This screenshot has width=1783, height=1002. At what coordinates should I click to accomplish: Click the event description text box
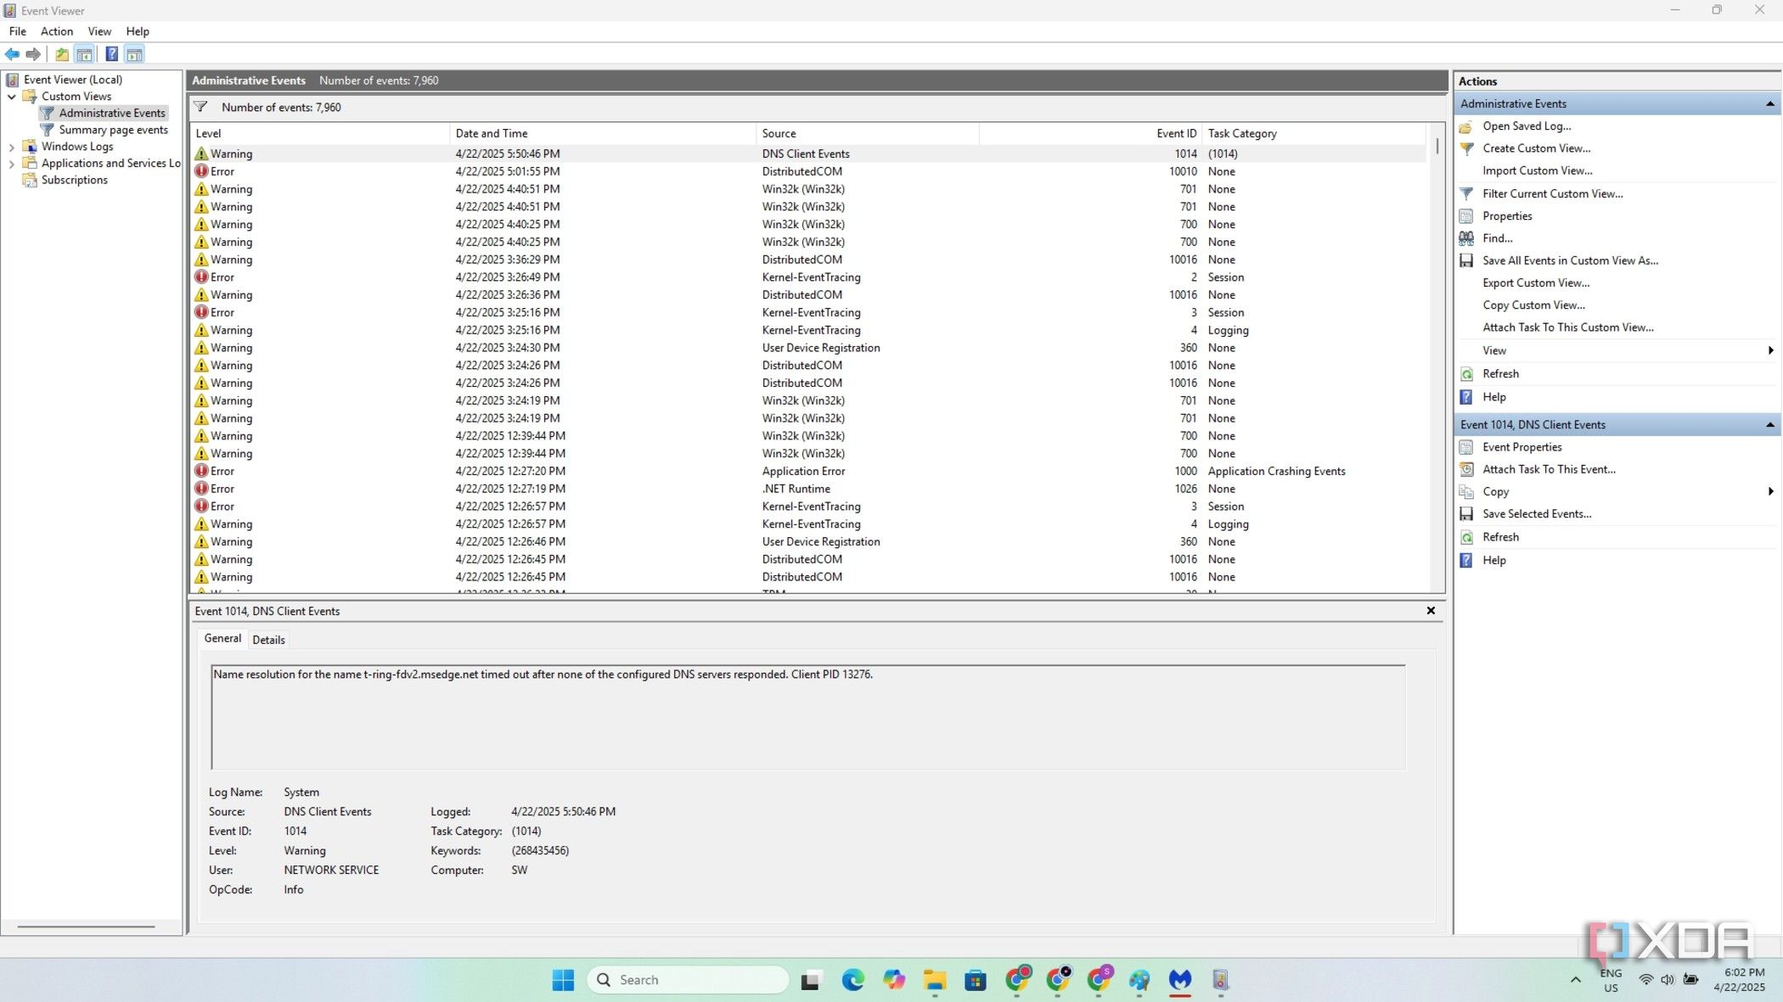click(808, 718)
